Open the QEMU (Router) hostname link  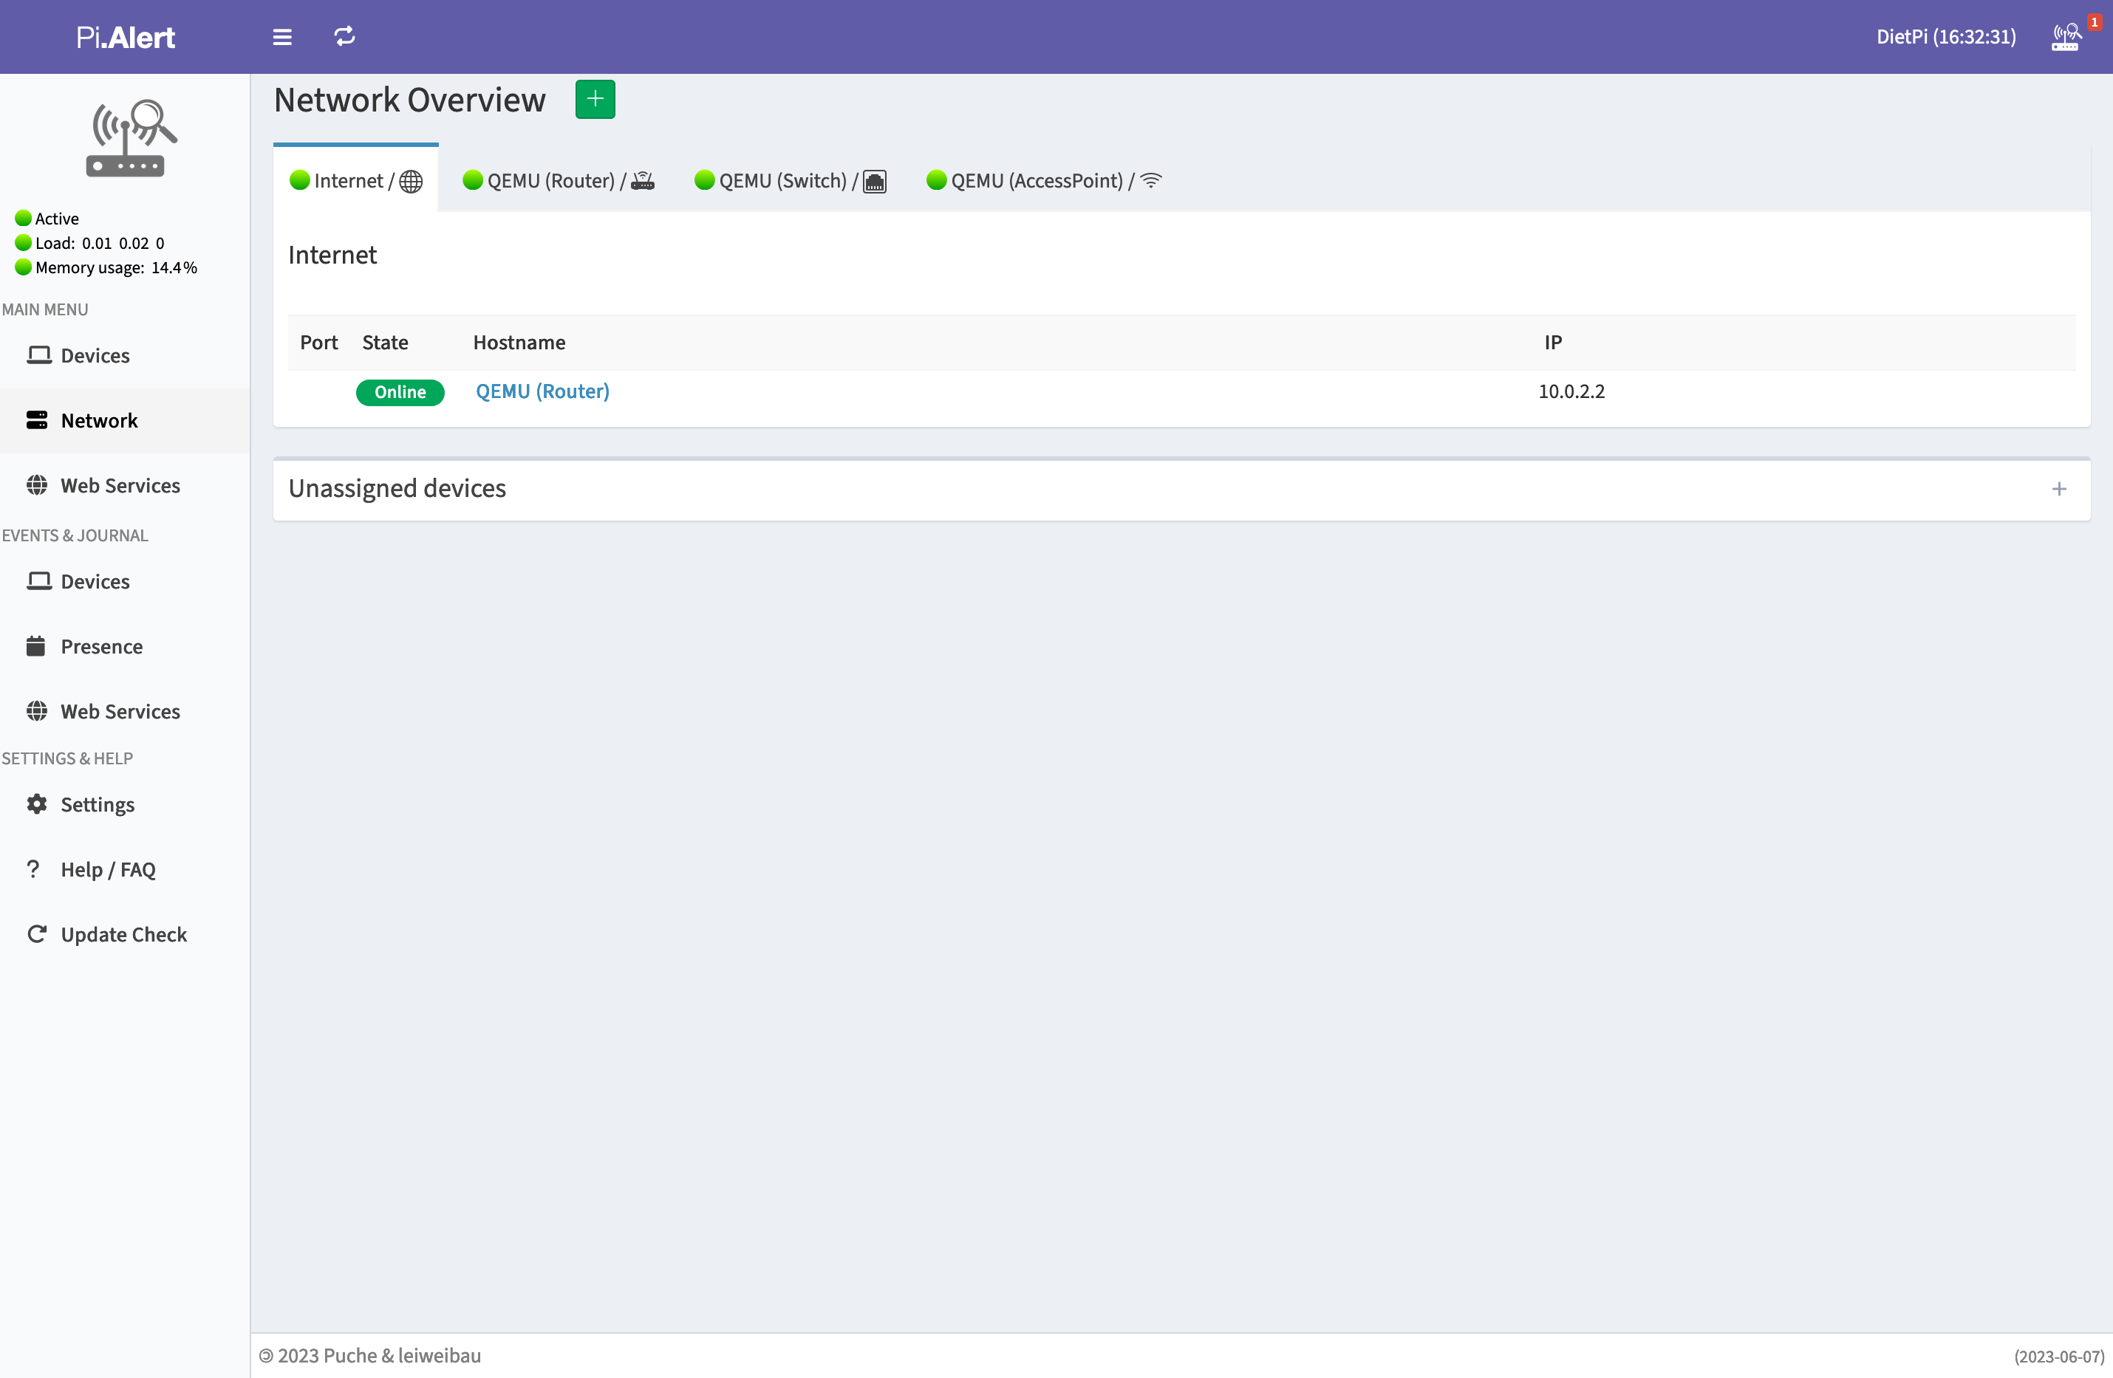542,391
